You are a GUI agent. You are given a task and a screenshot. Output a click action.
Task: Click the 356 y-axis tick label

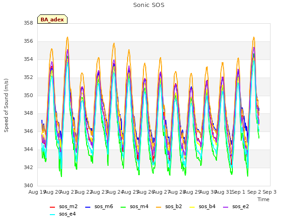point(28,41)
